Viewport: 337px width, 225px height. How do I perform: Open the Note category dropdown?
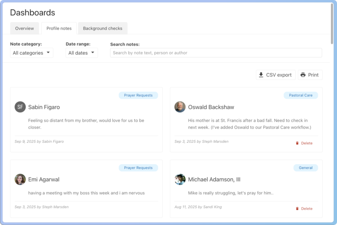(32, 53)
